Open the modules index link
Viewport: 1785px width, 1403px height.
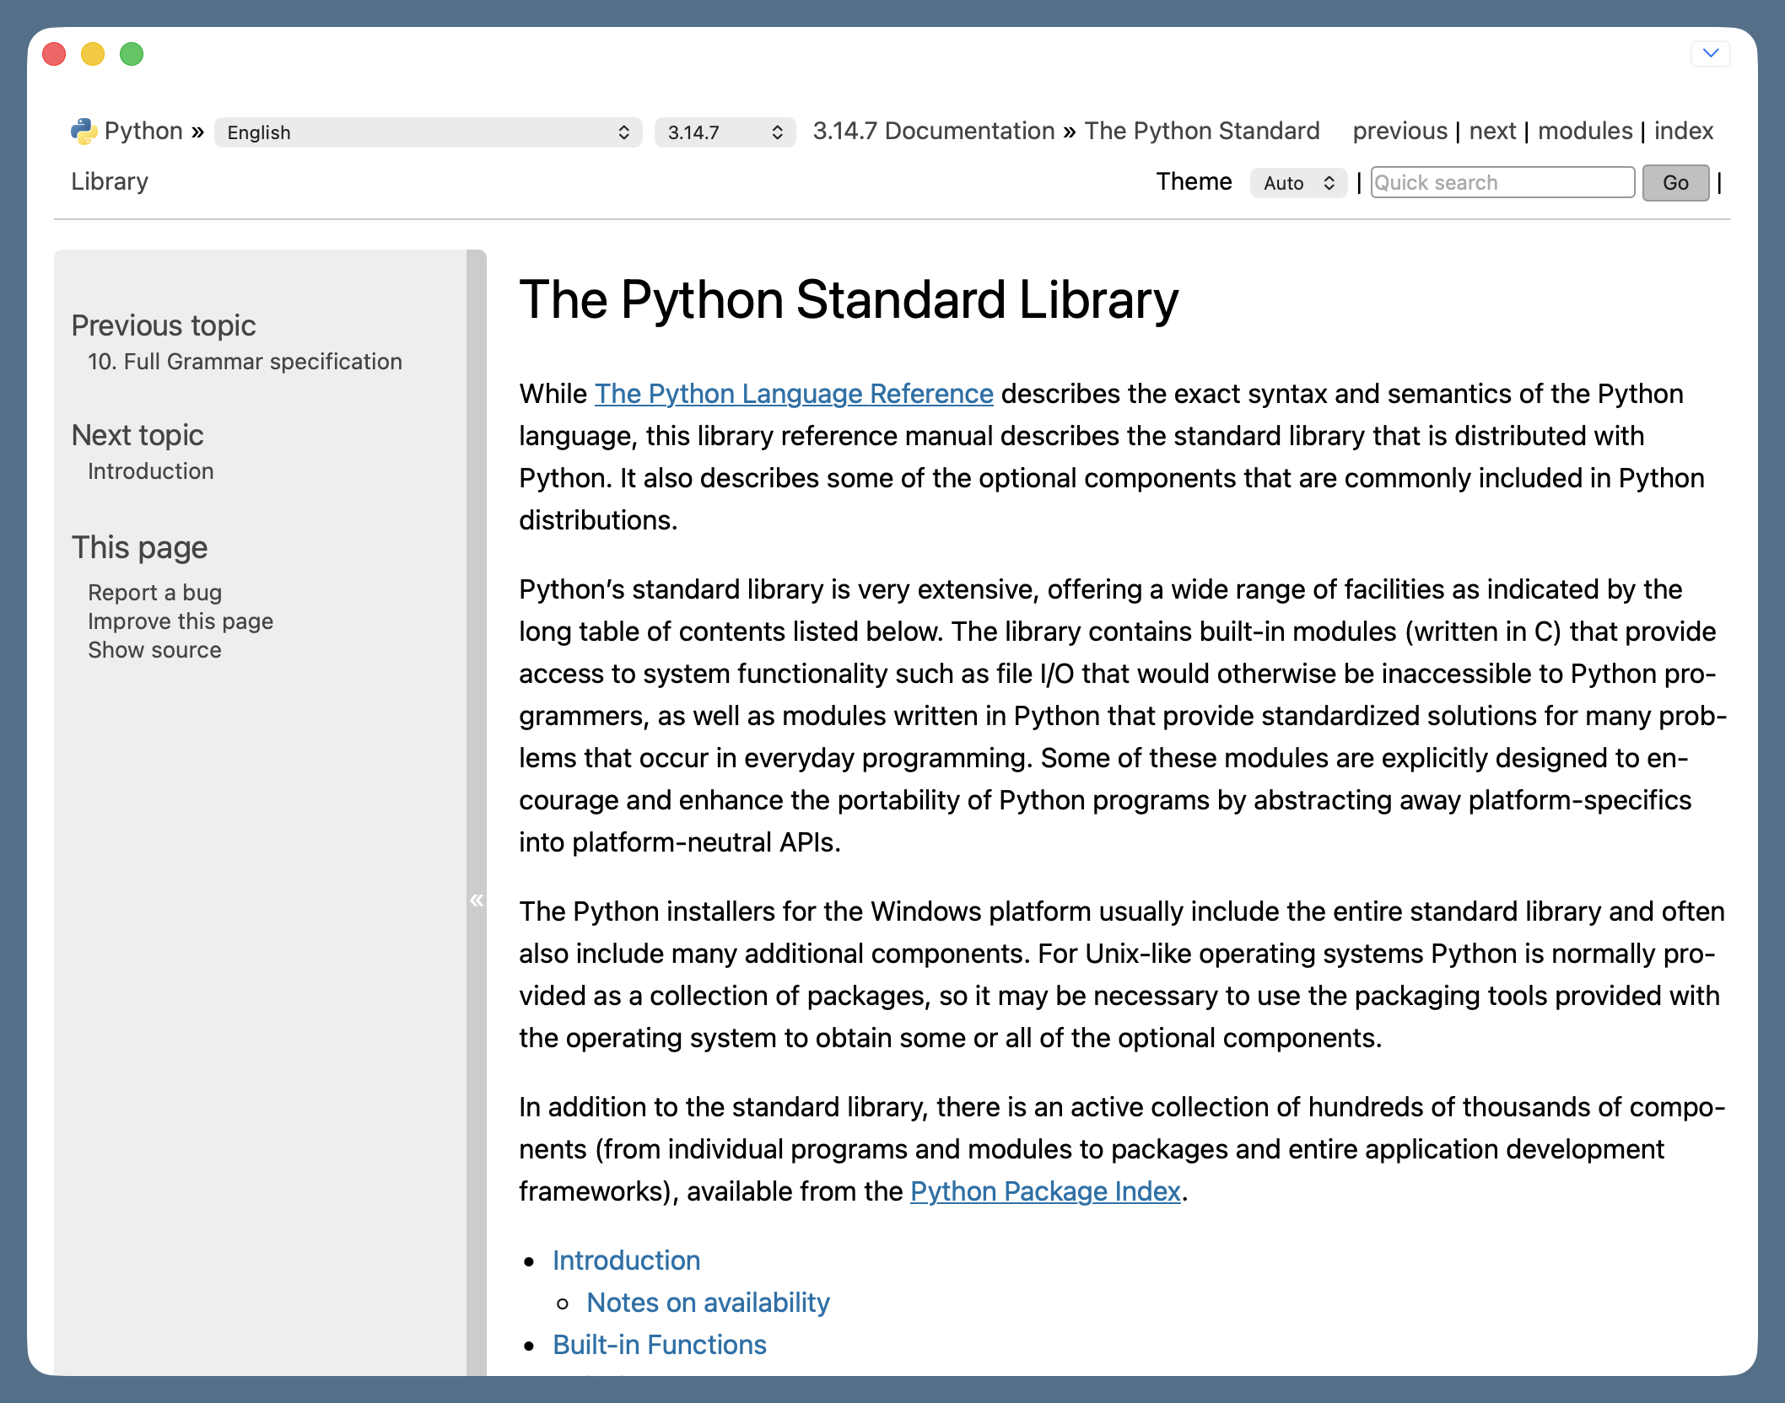[x=1585, y=131]
